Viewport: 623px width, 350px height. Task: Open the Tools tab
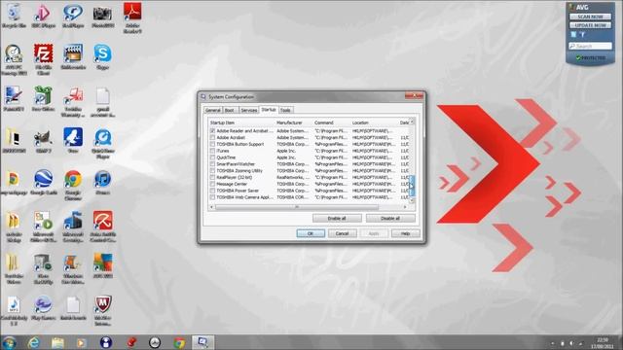click(285, 110)
